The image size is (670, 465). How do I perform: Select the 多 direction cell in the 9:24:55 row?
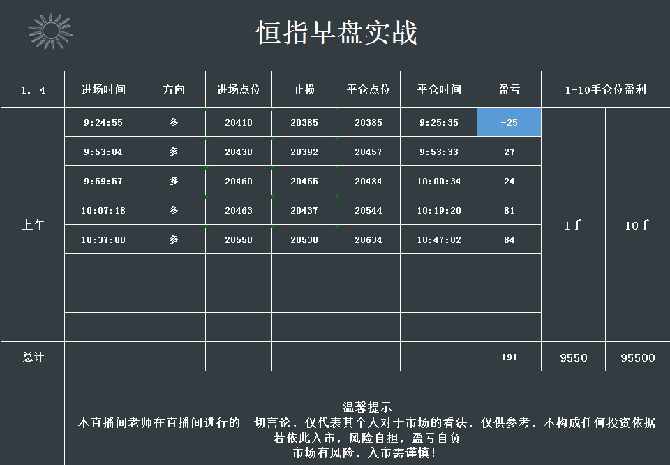[174, 123]
